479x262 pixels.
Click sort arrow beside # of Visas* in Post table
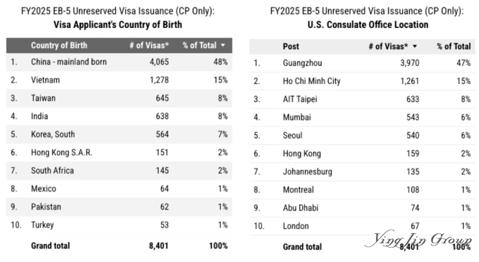click(x=414, y=47)
